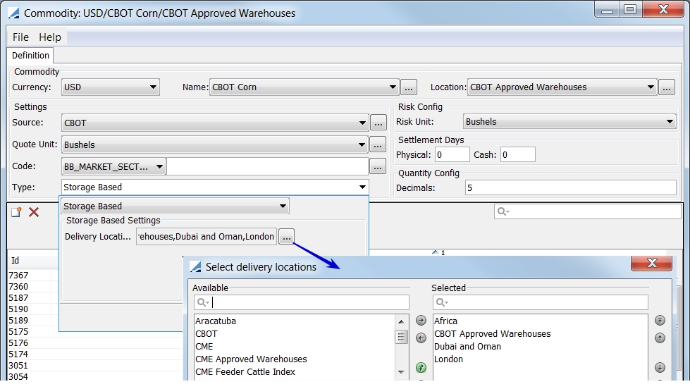The width and height of the screenshot is (690, 389).
Task: Click the Delivery Locations text field
Action: pyautogui.click(x=207, y=237)
